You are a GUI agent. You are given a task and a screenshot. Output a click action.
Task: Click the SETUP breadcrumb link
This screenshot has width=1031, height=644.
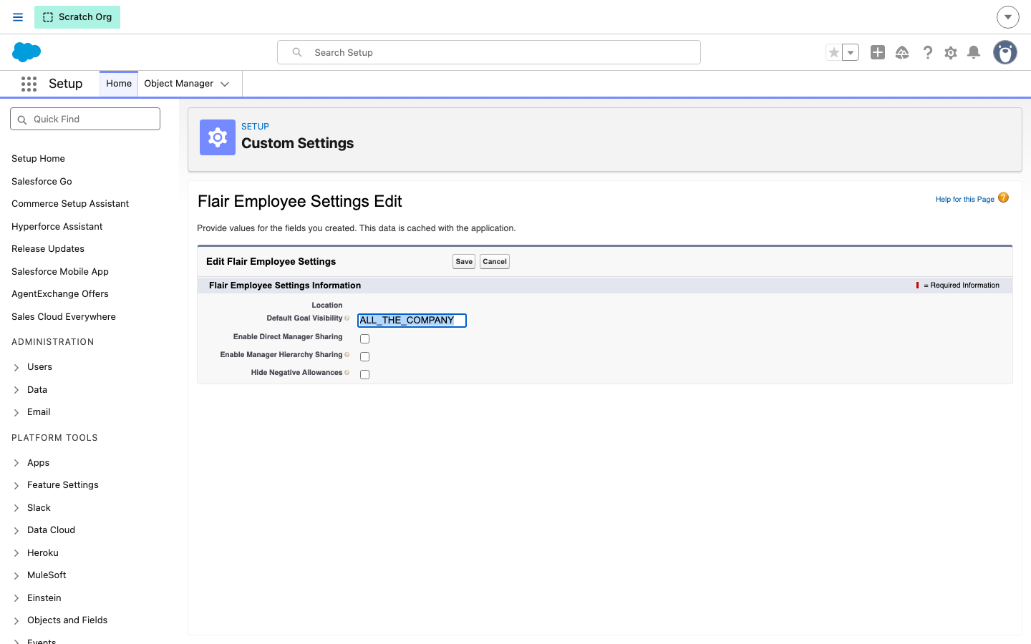[255, 127]
